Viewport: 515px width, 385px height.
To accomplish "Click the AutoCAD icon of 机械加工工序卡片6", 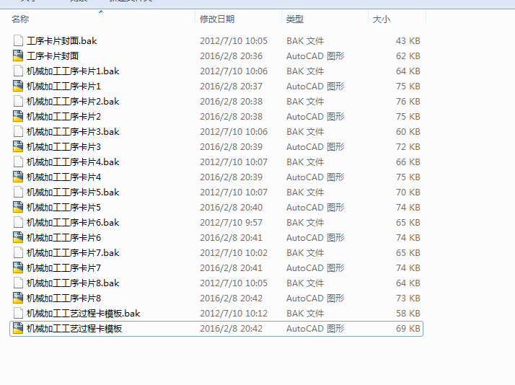I will pos(18,237).
